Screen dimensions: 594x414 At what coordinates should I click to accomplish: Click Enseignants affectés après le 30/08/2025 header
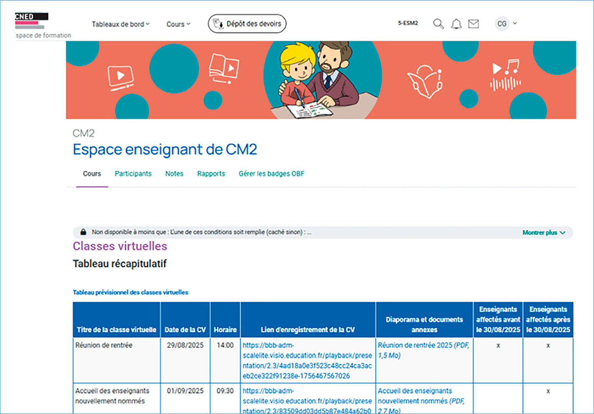click(x=548, y=319)
